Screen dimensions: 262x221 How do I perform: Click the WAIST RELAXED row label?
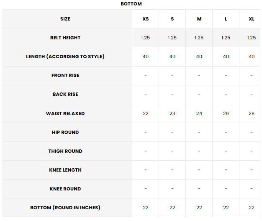tap(65, 113)
